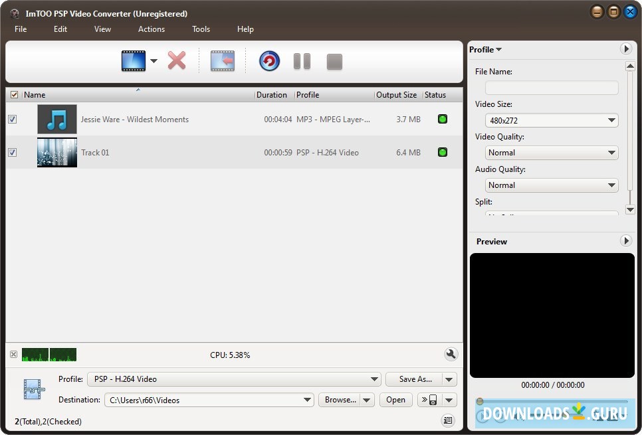
Task: Pause conversion with the Pause icon
Action: tap(302, 61)
